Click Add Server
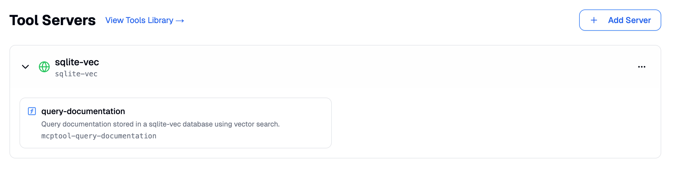The width and height of the screenshot is (676, 175). pos(620,20)
